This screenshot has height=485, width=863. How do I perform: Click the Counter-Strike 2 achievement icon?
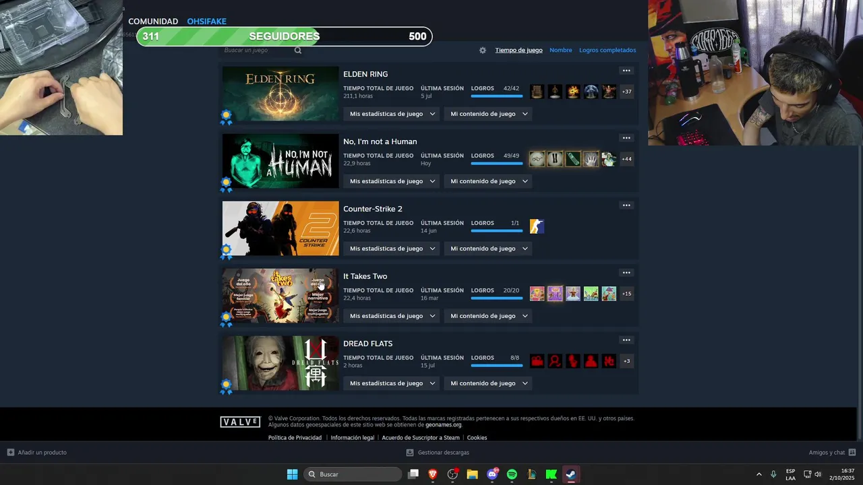click(537, 226)
